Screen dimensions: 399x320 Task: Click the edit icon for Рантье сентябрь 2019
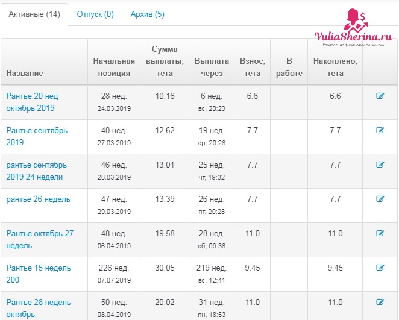click(x=380, y=130)
